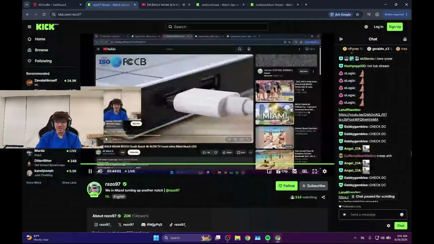
Task: Open a new browser tab
Action: (x=306, y=5)
